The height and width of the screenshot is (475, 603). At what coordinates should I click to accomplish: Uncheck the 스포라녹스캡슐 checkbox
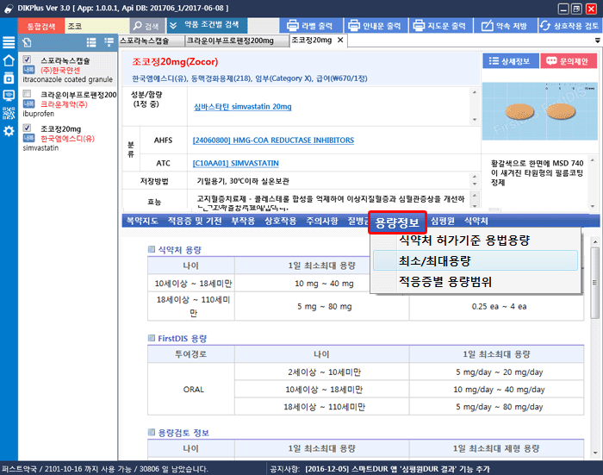[28, 60]
